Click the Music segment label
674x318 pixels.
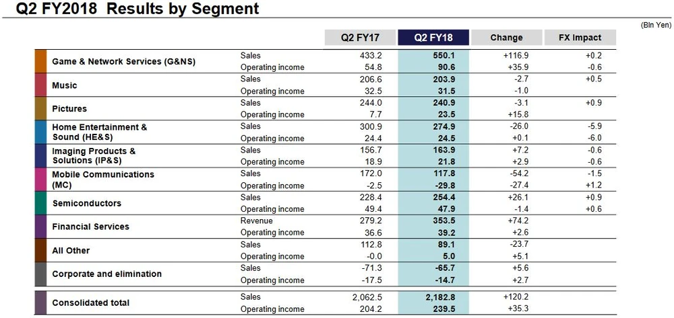coord(65,85)
